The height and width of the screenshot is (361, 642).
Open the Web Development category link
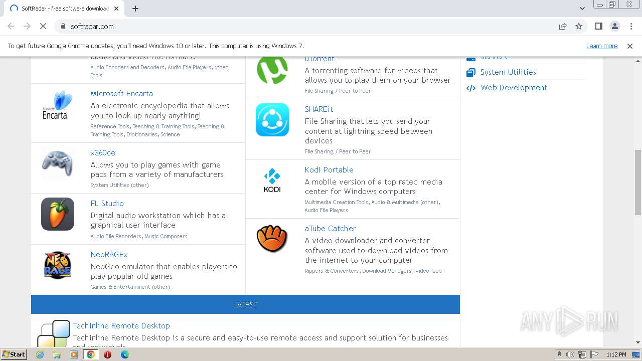click(514, 88)
